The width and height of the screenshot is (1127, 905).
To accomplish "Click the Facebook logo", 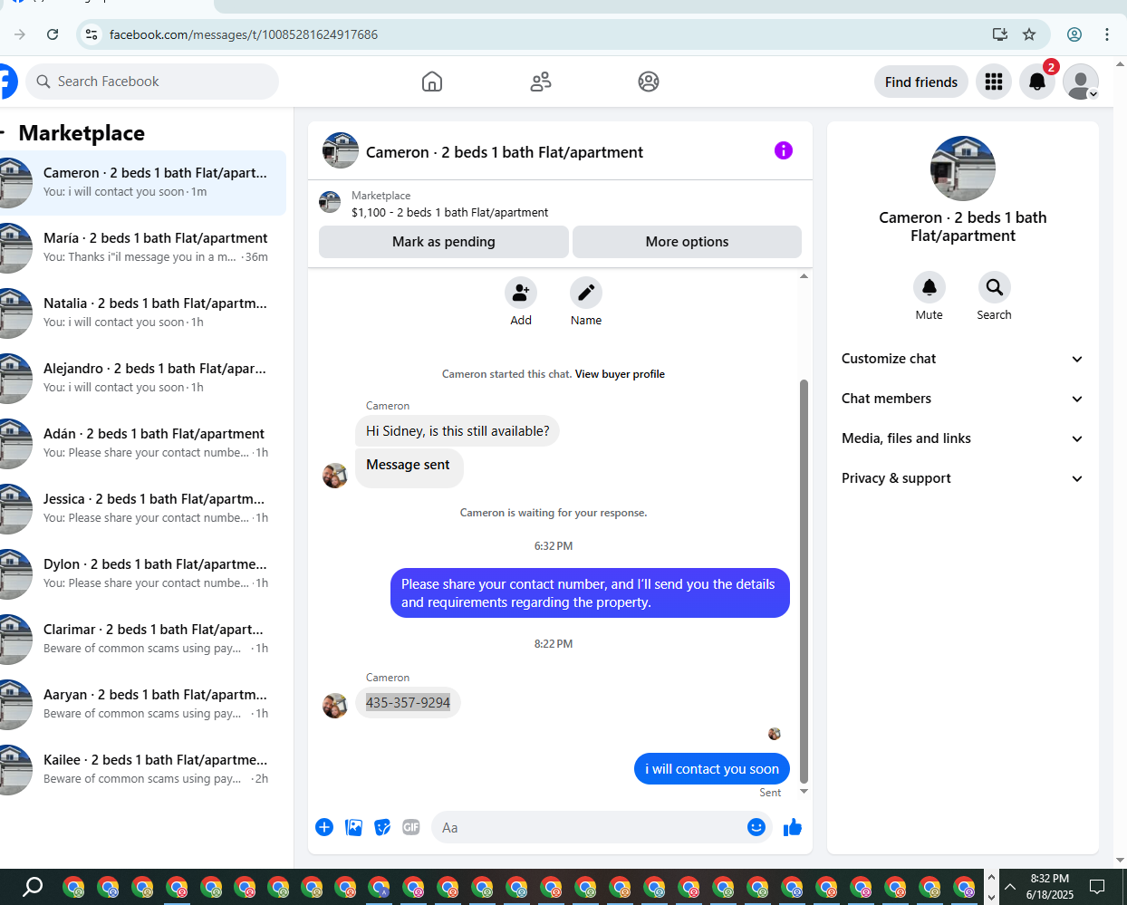I will coord(7,82).
